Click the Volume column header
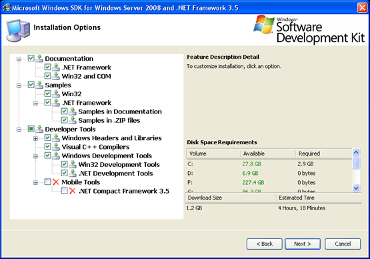This screenshot has height=259, width=370. 213,154
